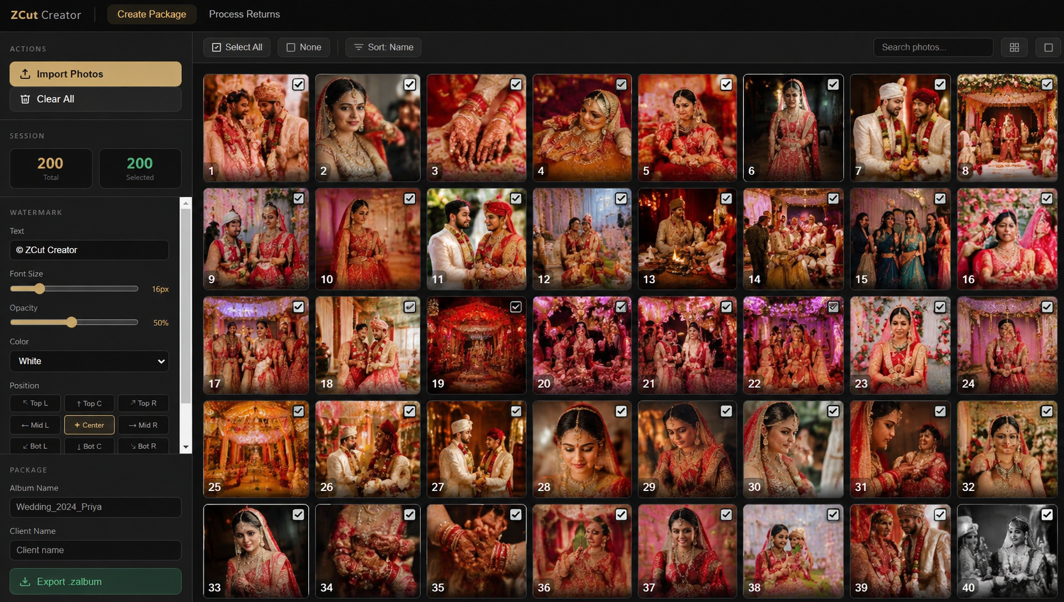The height and width of the screenshot is (602, 1064).
Task: Set watermark position to Bot R
Action: [x=143, y=446]
